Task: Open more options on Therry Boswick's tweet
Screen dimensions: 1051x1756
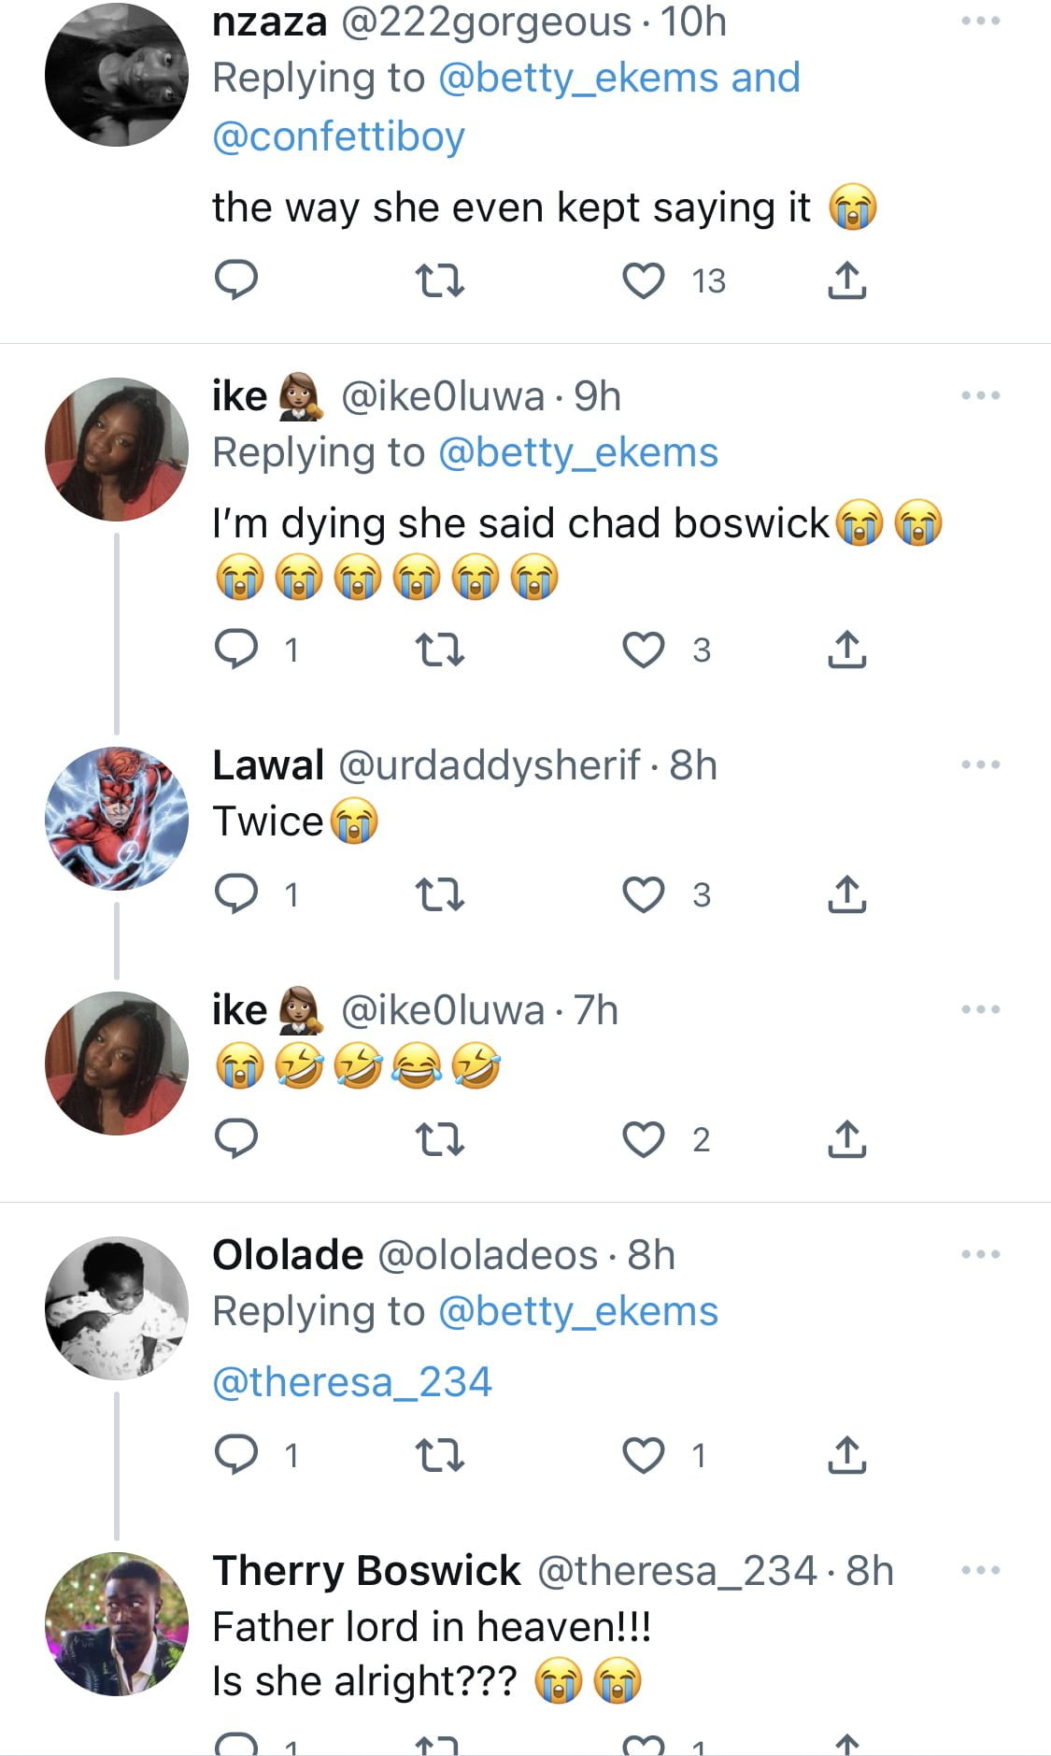Action: 981,1570
